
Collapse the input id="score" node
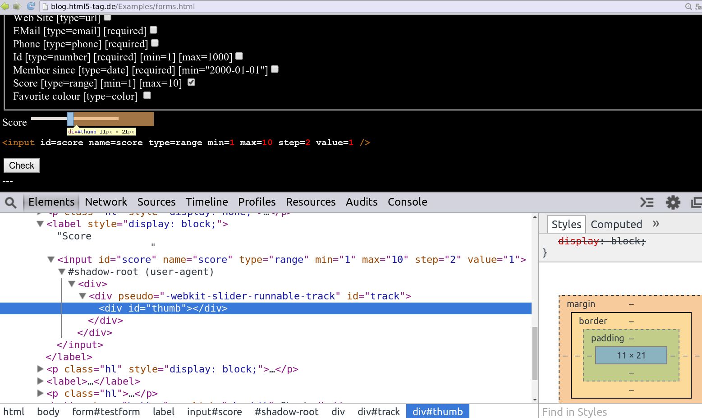(51, 260)
